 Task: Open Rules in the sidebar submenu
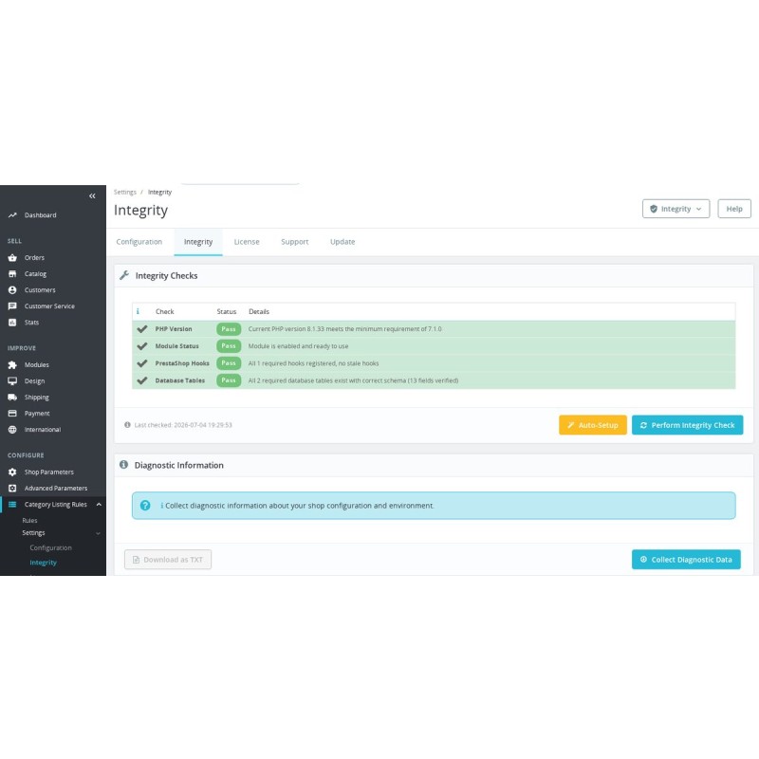pos(29,520)
